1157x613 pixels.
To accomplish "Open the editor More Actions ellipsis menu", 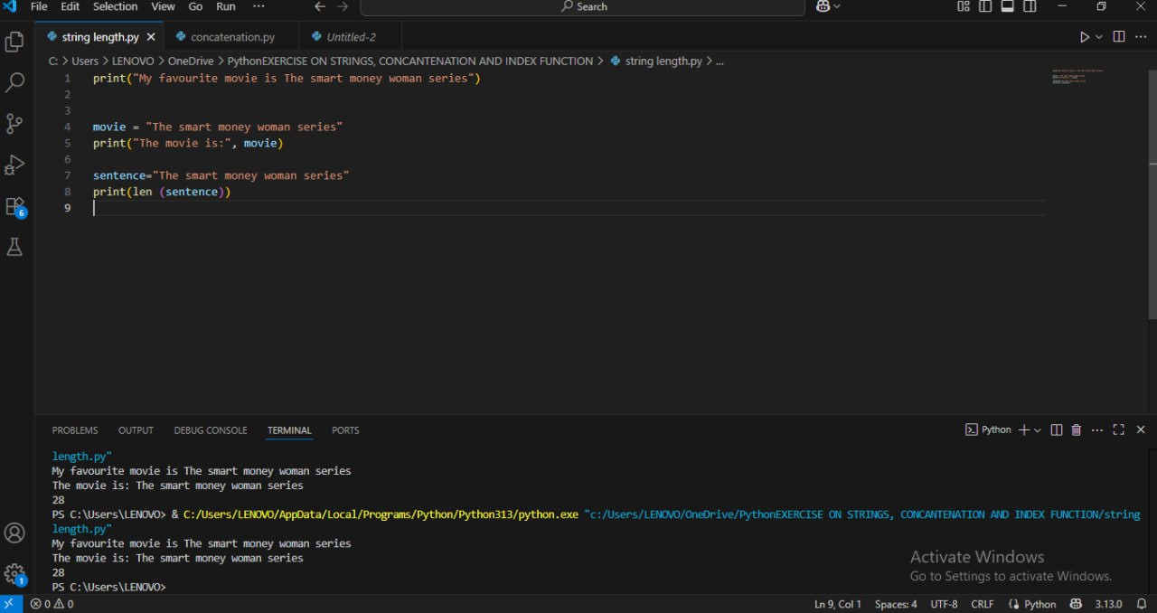I will tap(1140, 37).
